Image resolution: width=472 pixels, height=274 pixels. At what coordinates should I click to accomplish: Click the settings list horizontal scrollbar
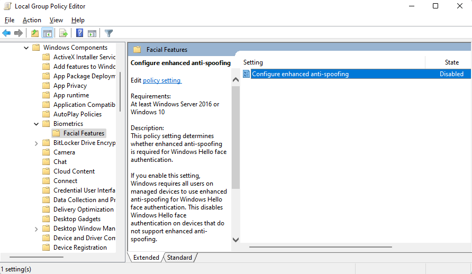321,247
